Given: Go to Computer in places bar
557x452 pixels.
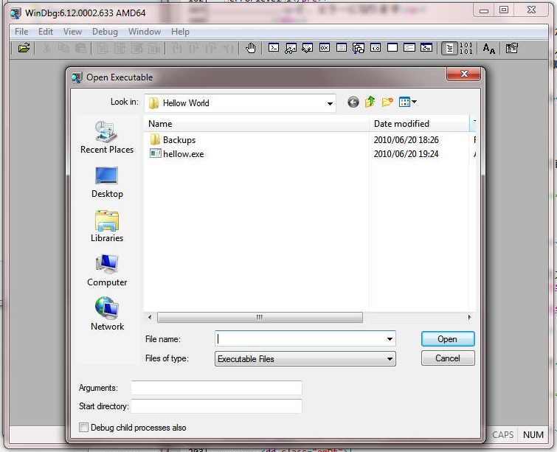Looking at the screenshot, I should 107,271.
